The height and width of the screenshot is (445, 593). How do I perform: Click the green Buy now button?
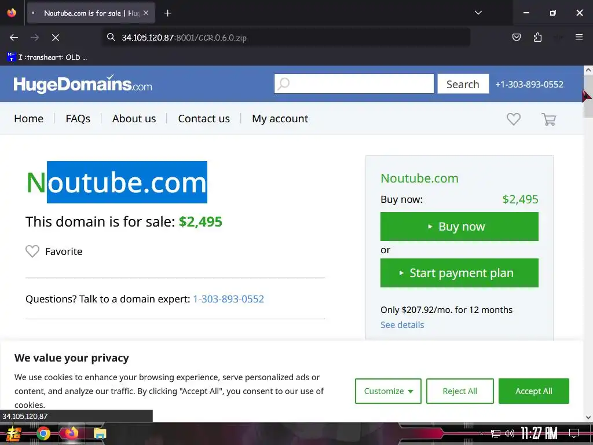click(x=459, y=227)
